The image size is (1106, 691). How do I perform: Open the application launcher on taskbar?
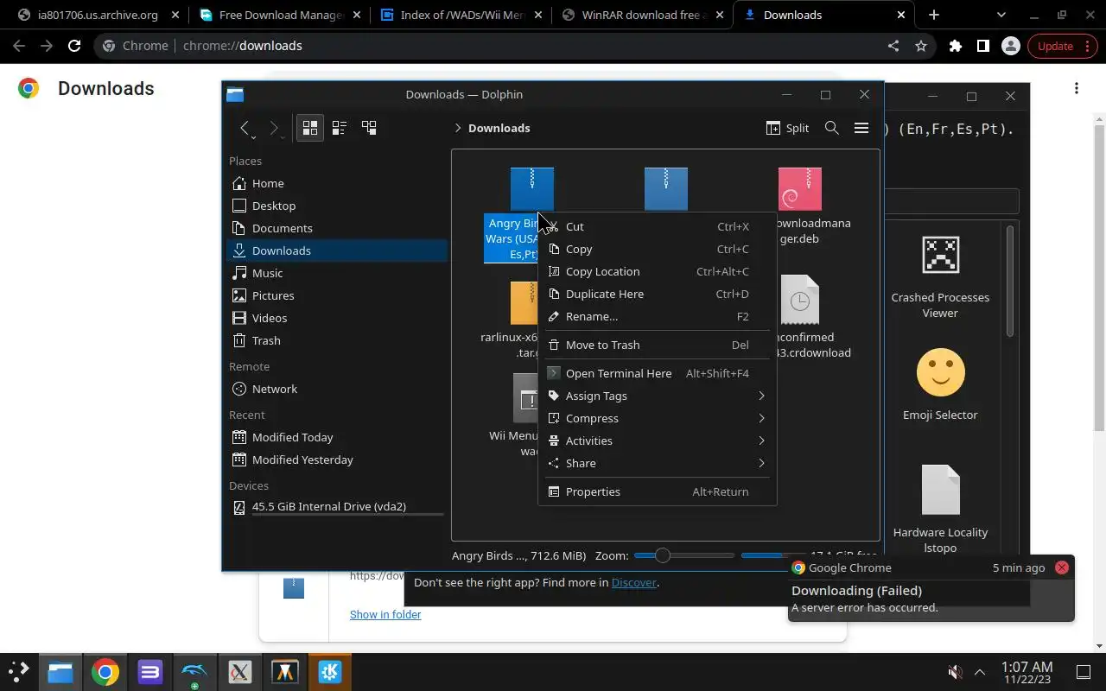point(18,672)
